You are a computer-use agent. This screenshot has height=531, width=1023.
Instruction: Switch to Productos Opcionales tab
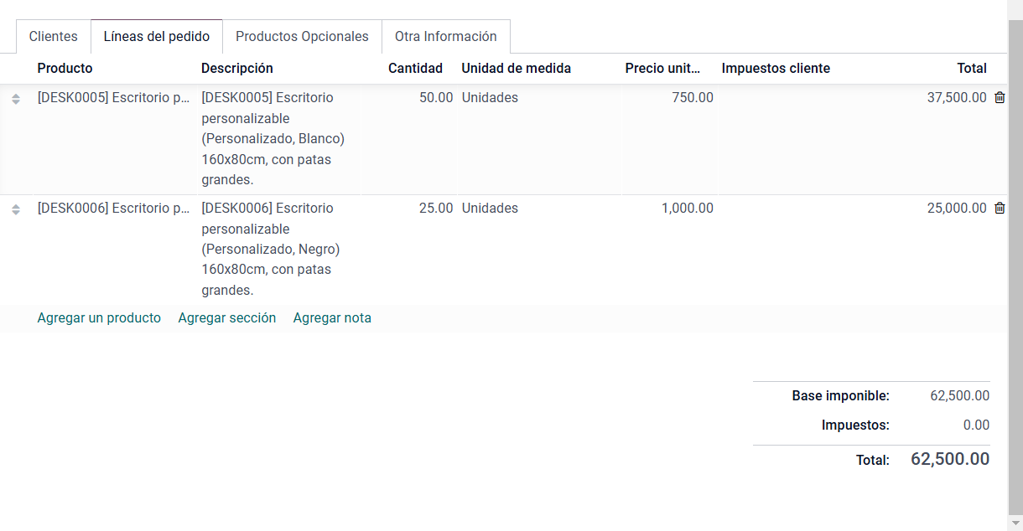click(x=302, y=37)
